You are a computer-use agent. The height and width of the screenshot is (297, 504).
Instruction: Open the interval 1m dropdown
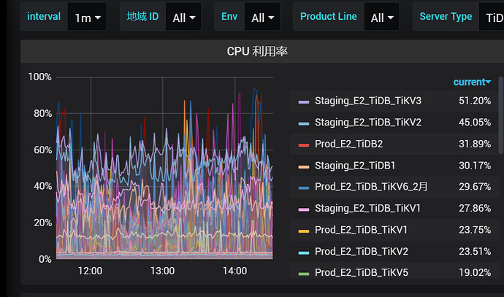point(87,17)
